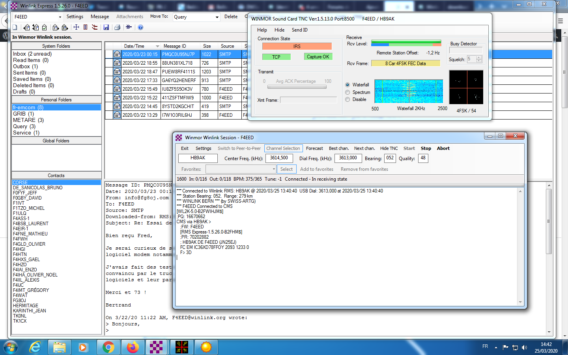
Task: Open the callsign selector showing F4EED
Action: 60,17
